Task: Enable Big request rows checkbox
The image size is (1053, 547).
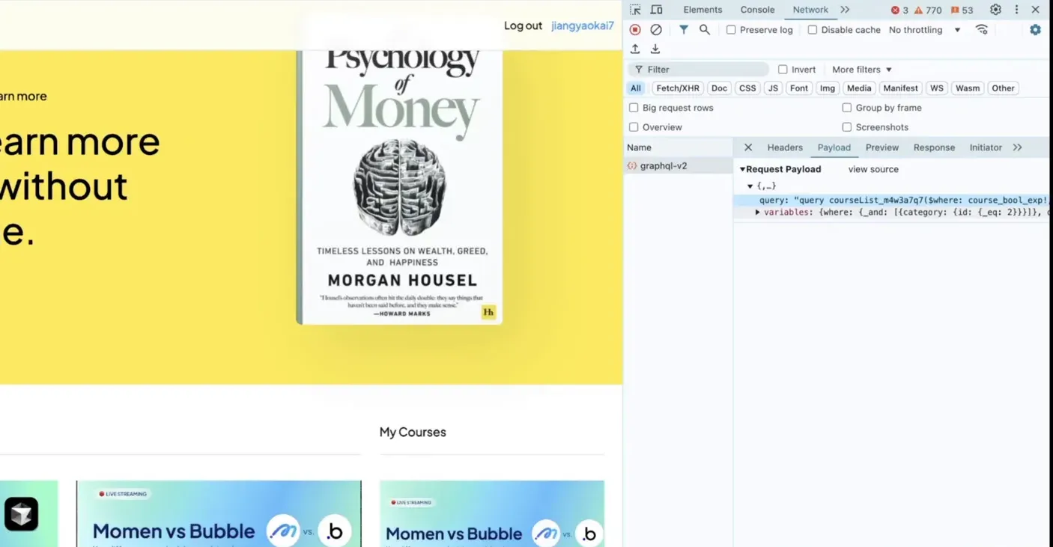Action: tap(634, 108)
